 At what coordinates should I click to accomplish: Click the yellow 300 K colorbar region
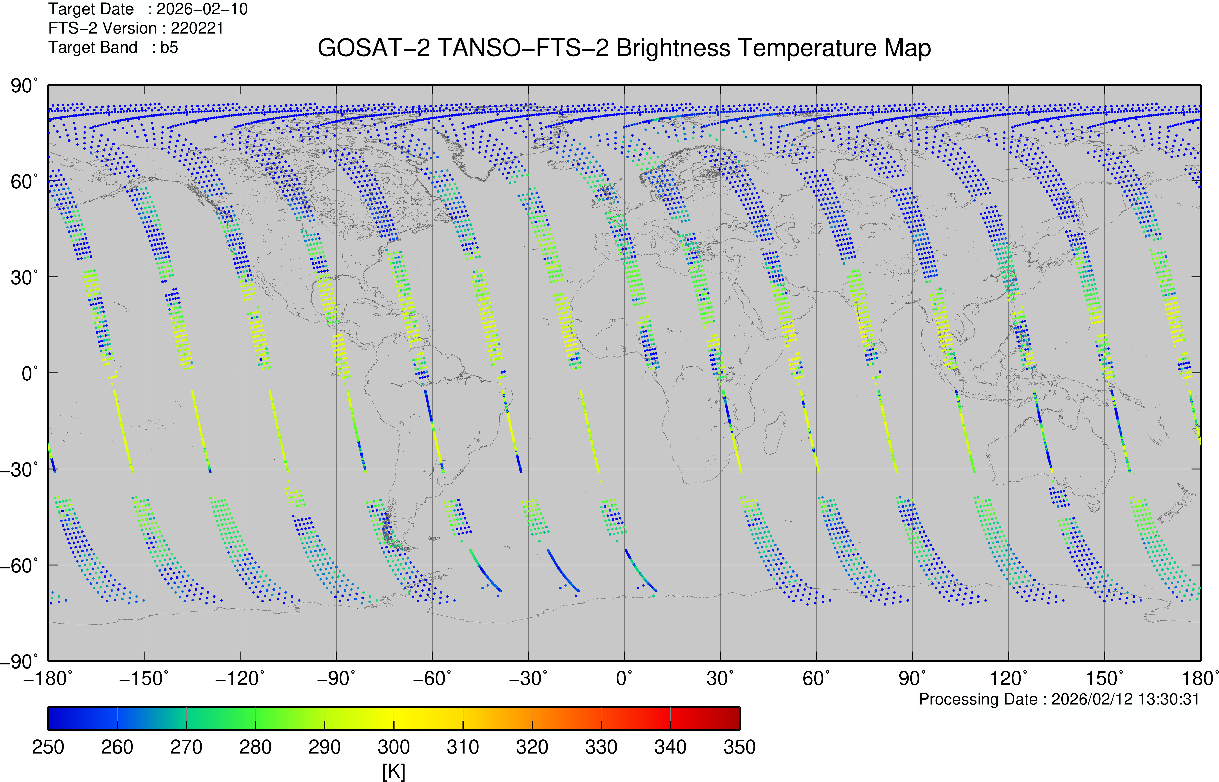coord(394,718)
